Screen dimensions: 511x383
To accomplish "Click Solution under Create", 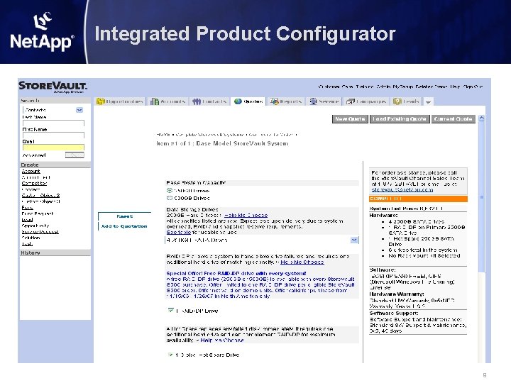I will [x=31, y=238].
